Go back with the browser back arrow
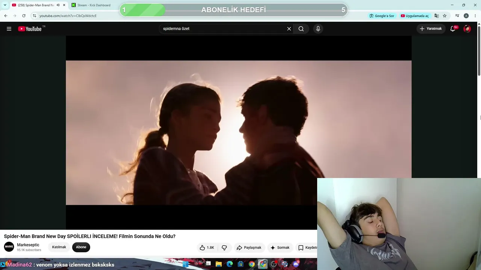 [6, 16]
